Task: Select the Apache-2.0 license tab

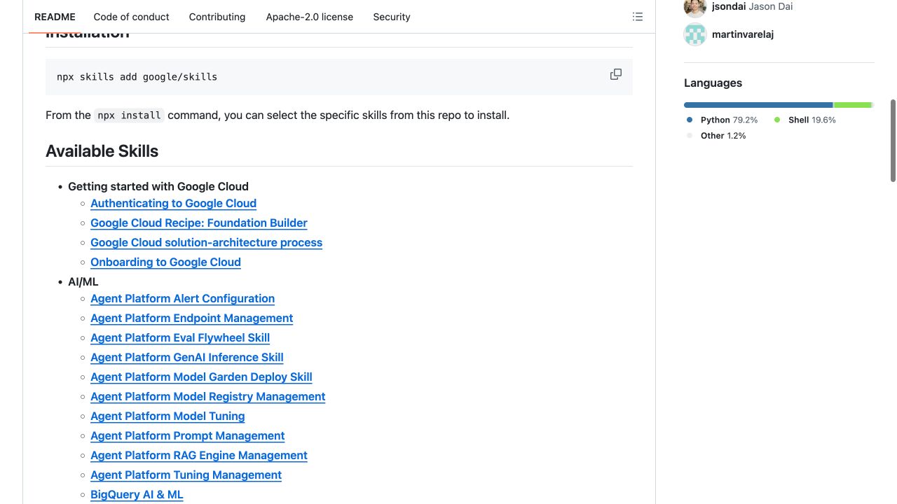Action: coord(310,17)
